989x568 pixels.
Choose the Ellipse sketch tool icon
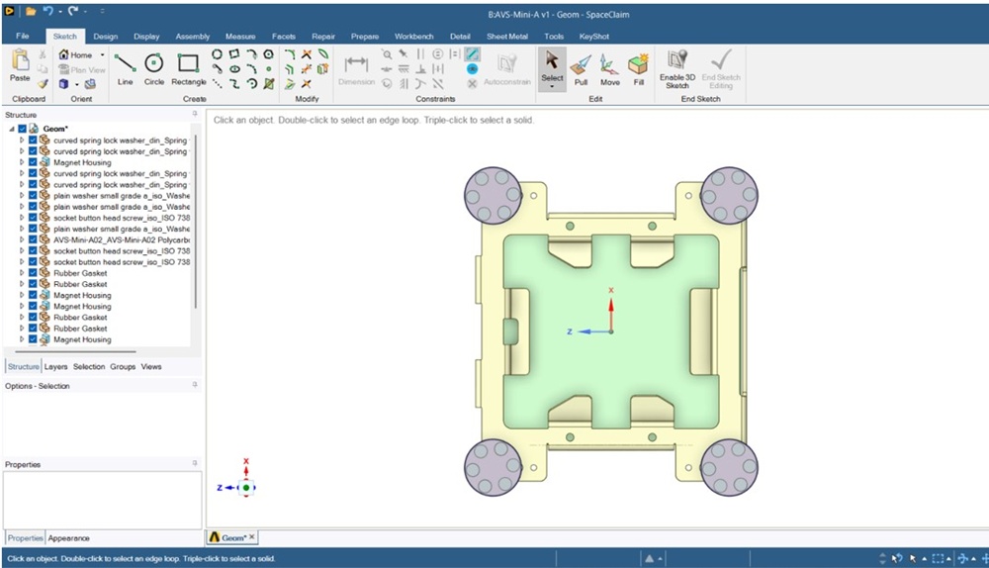pos(234,69)
